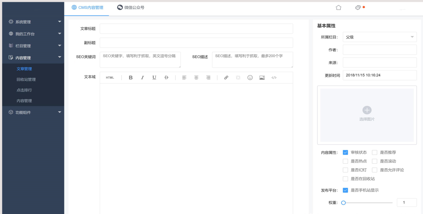
Task: Insert an image via the picture icon
Action: coord(262,78)
